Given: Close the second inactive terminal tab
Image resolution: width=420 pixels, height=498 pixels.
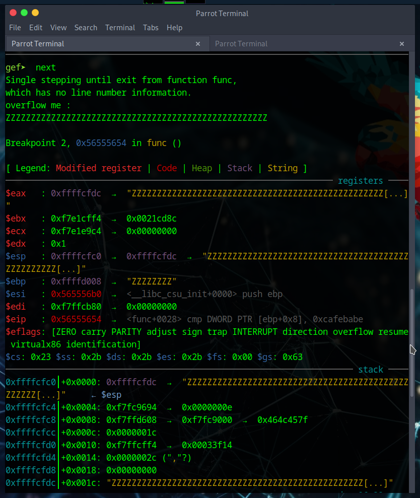Looking at the screenshot, I should pos(402,44).
